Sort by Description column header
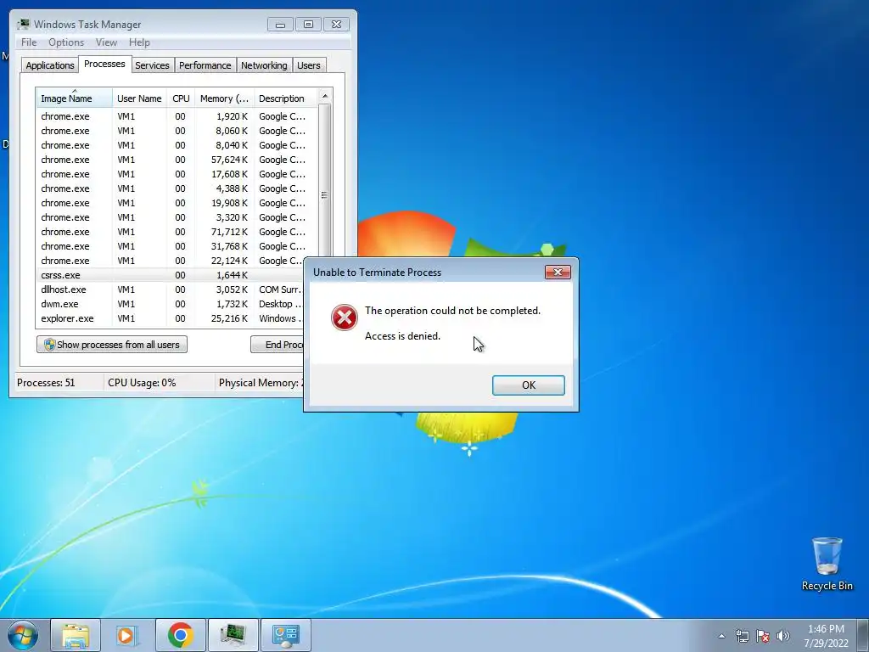The image size is (869, 652). tap(286, 98)
